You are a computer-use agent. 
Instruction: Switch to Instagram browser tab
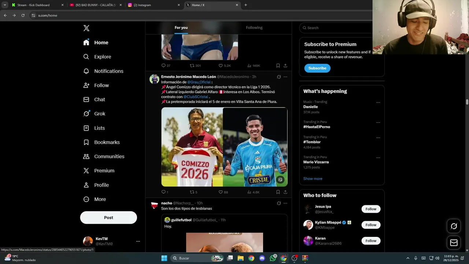point(154,5)
